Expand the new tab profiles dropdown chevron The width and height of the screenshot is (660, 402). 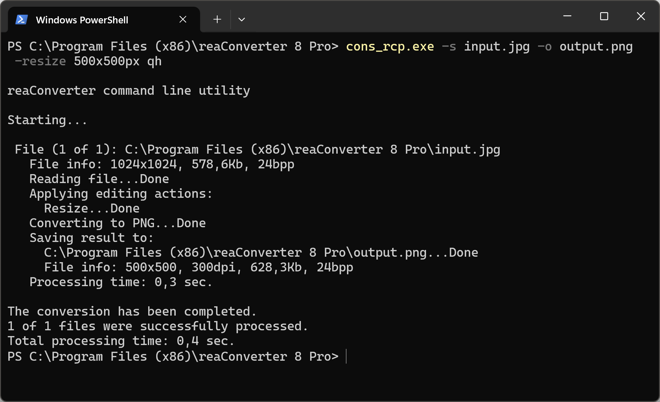242,20
